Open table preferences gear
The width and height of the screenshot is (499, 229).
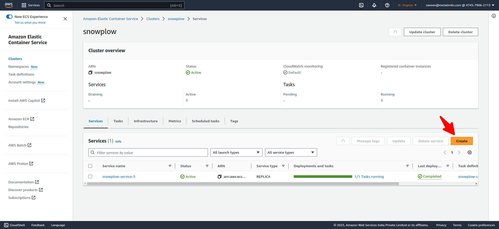click(470, 152)
